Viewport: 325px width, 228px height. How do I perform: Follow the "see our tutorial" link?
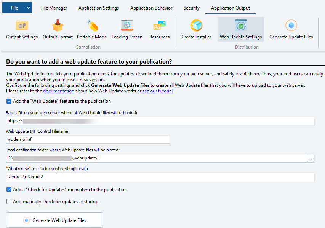click(157, 91)
